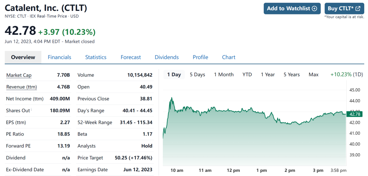Open the Market Cap link
The height and width of the screenshot is (176, 368).
tap(19, 75)
